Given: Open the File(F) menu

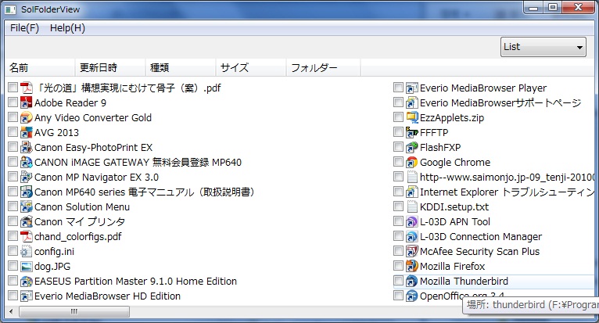Looking at the screenshot, I should [24, 28].
